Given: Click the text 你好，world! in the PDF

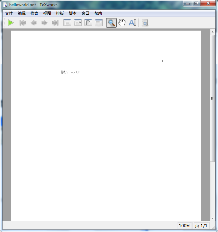Looking at the screenshot, I should pos(70,72).
